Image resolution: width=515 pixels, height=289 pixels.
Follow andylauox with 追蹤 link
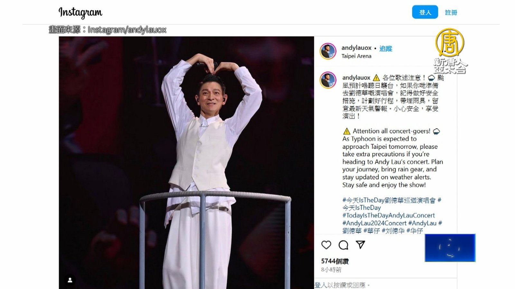pyautogui.click(x=386, y=48)
